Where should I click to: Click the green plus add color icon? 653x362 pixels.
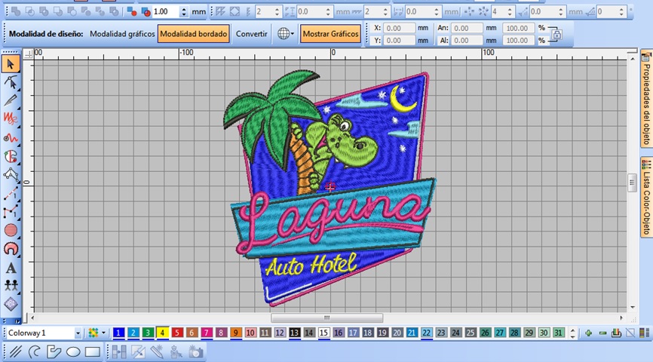[588, 333]
